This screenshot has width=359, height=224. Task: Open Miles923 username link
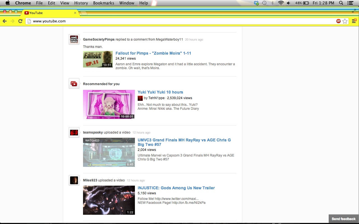pyautogui.click(x=90, y=180)
